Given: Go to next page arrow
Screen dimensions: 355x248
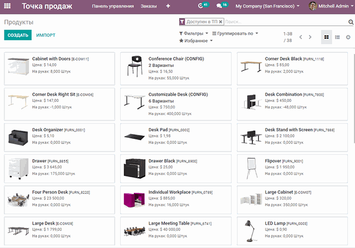Looking at the screenshot, I should (x=310, y=37).
